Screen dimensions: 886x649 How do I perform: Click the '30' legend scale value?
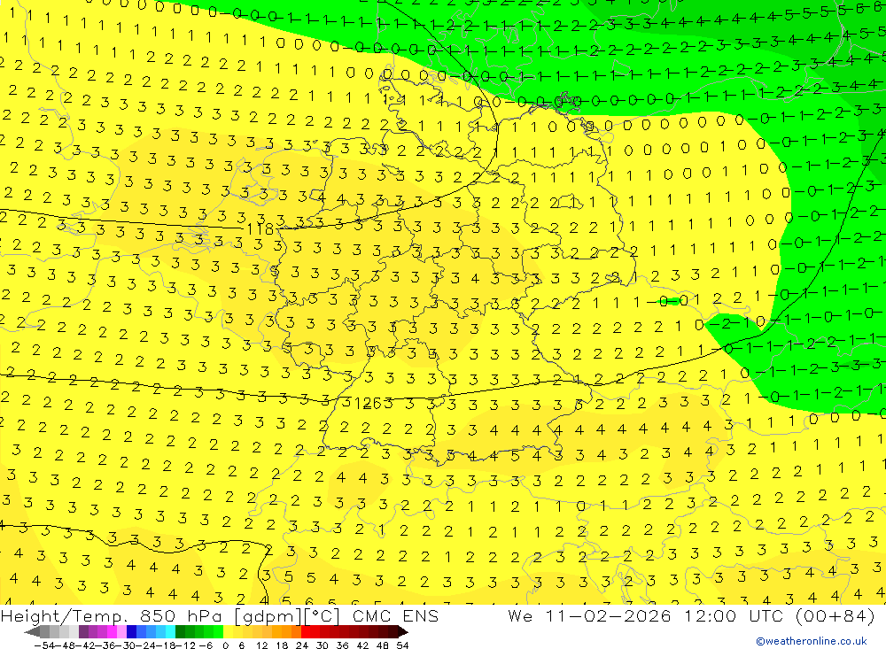(x=323, y=645)
